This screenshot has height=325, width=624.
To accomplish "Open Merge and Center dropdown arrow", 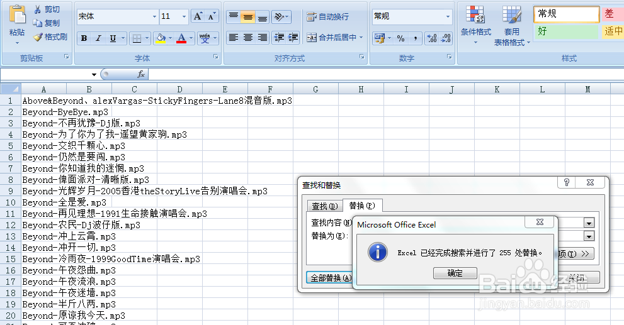I will (x=361, y=37).
